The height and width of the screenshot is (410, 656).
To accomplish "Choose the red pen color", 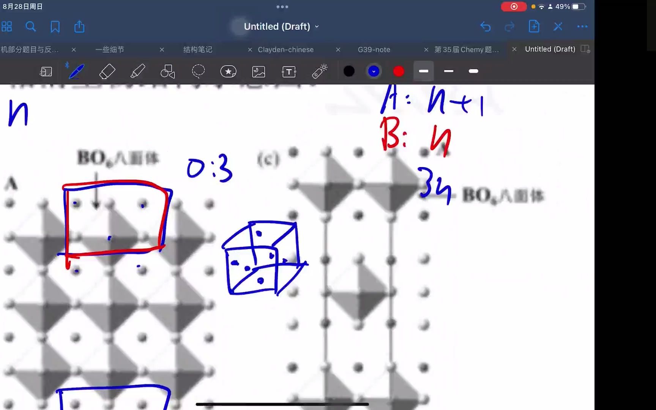I will click(x=399, y=71).
